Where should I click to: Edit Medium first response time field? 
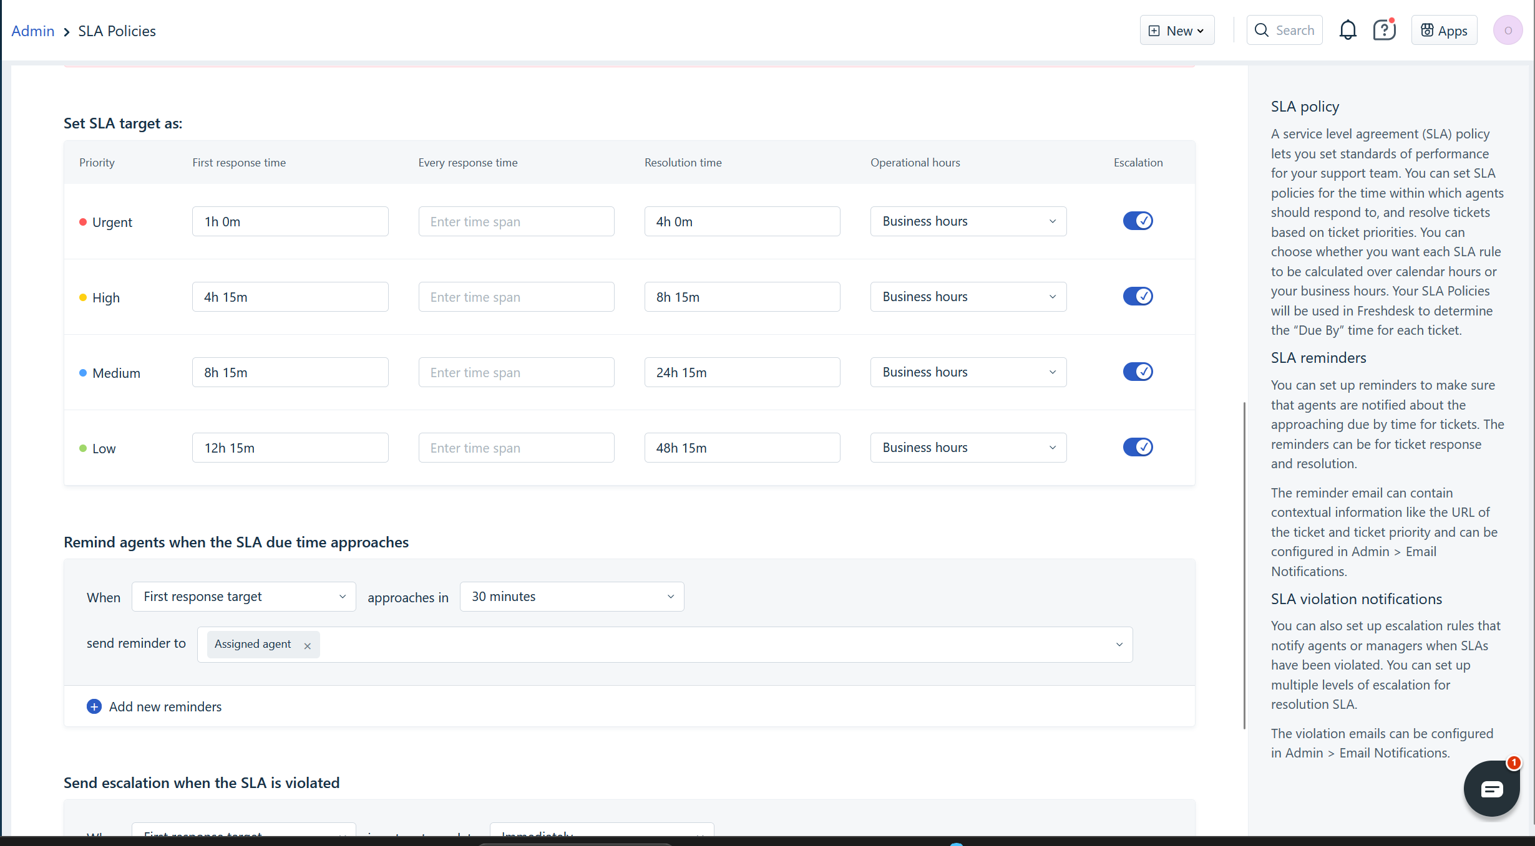290,372
